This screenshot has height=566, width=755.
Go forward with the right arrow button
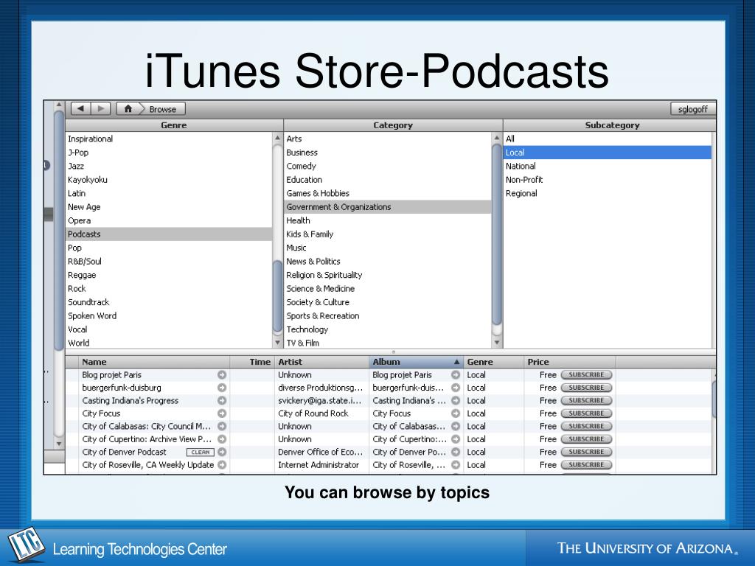(100, 109)
